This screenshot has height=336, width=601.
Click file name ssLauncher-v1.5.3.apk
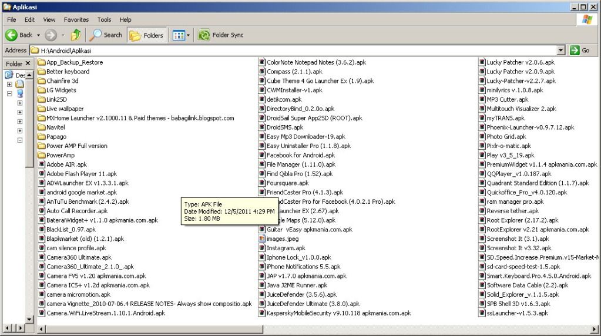pos(517,313)
